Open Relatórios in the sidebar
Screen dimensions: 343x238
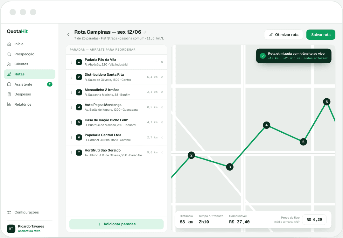click(30, 104)
